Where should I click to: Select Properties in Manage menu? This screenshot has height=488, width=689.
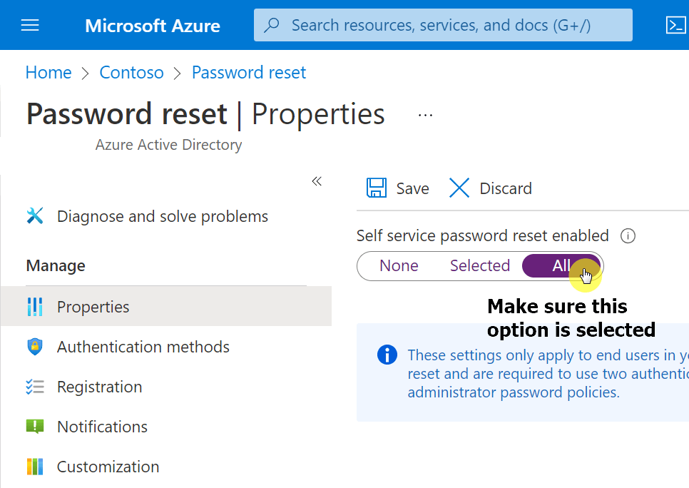coord(166,307)
